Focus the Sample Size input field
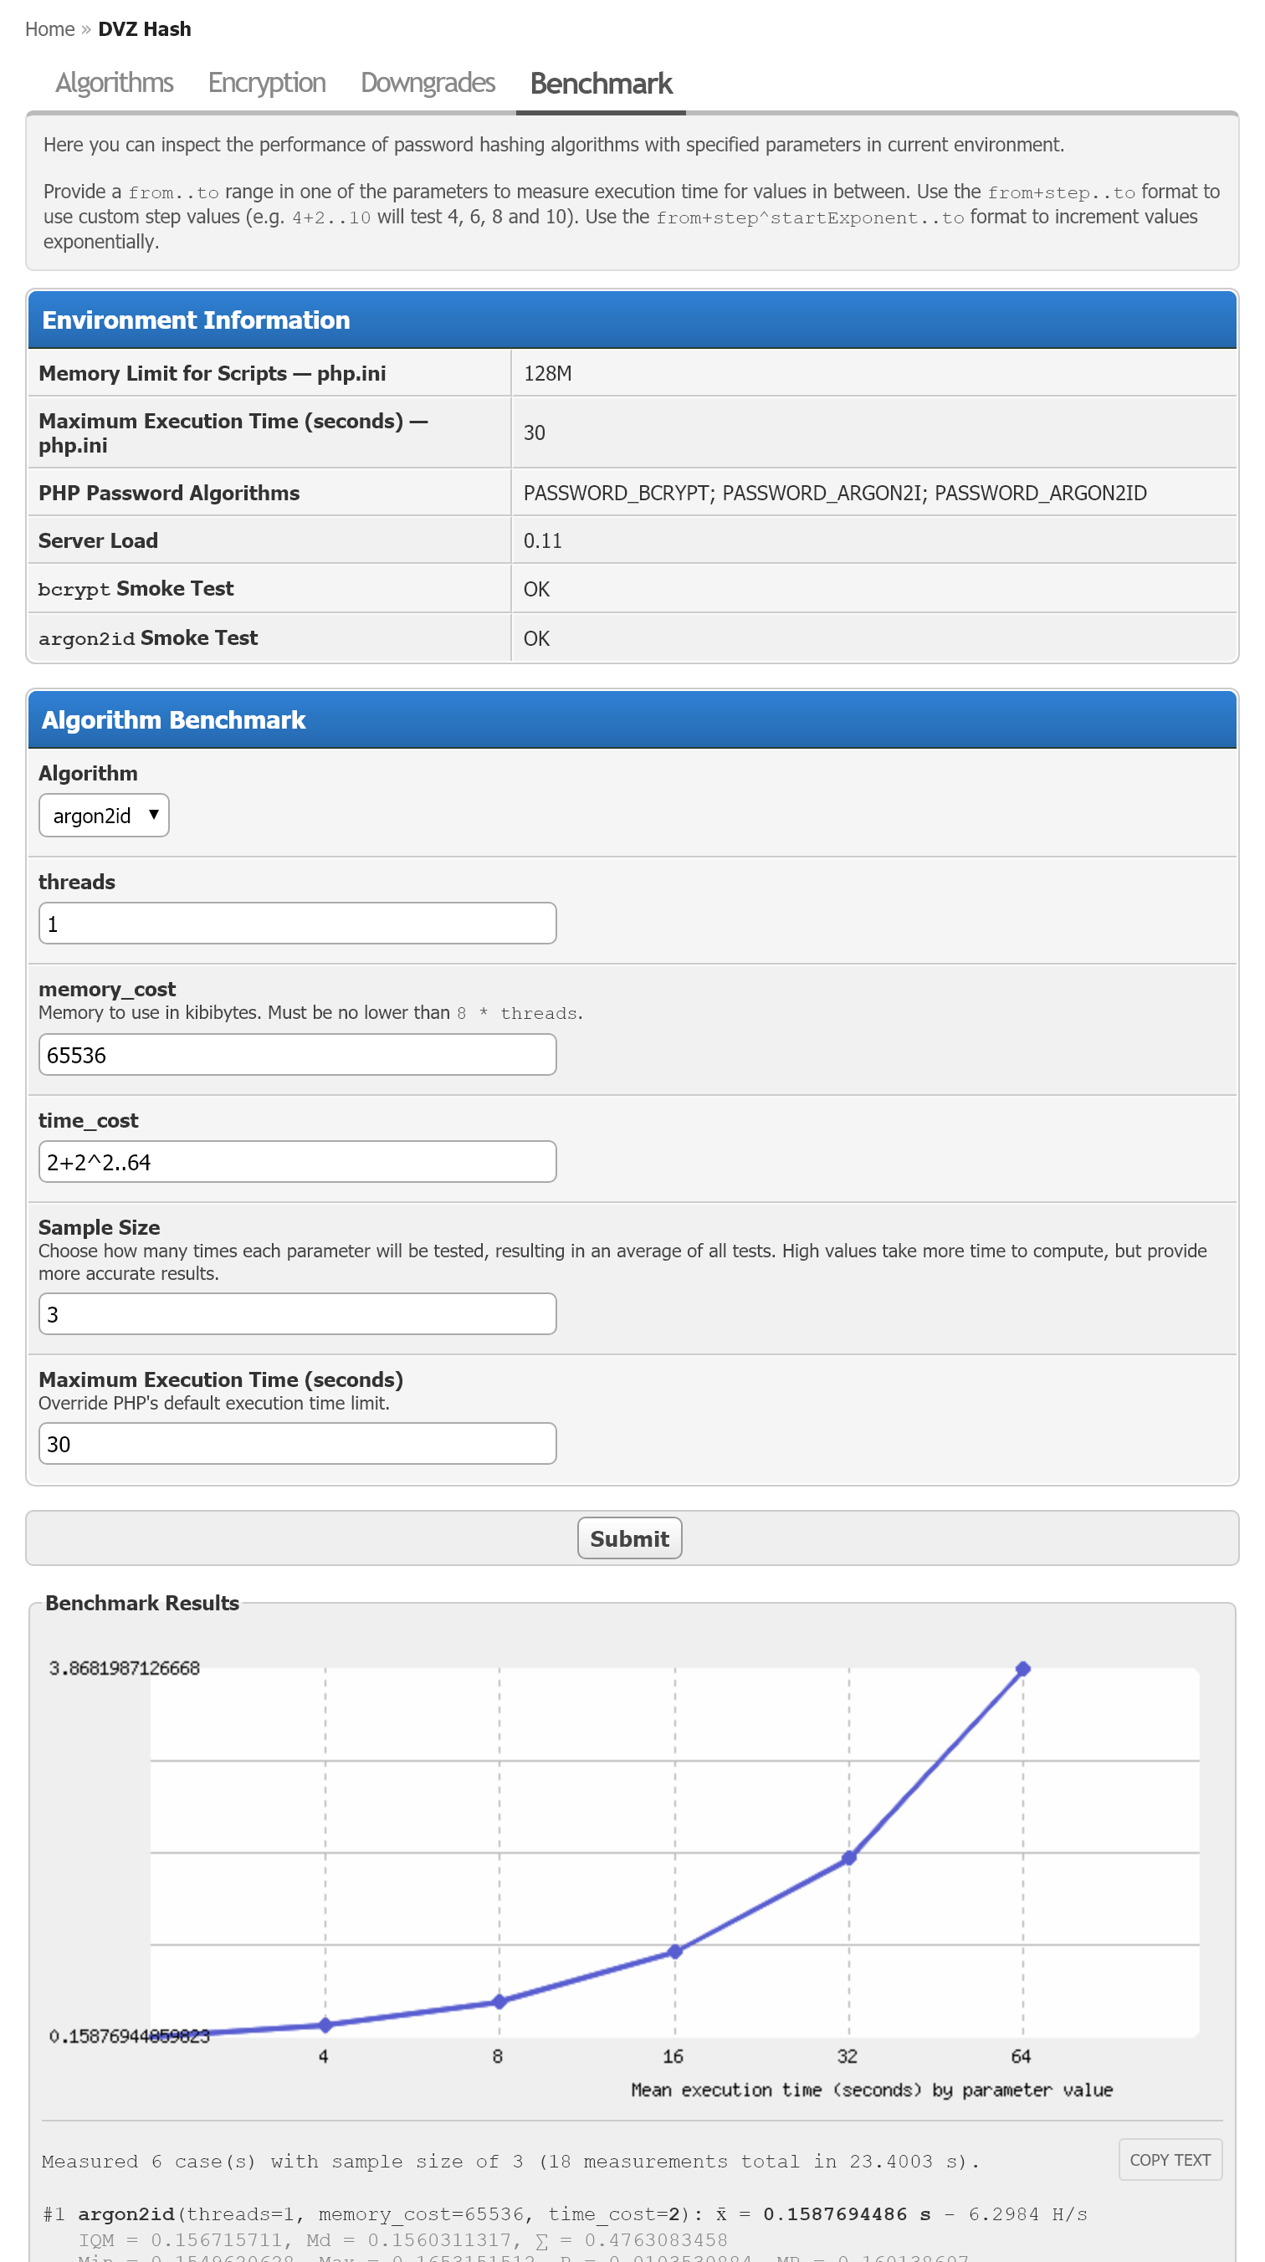The image size is (1265, 2262). click(x=297, y=1313)
